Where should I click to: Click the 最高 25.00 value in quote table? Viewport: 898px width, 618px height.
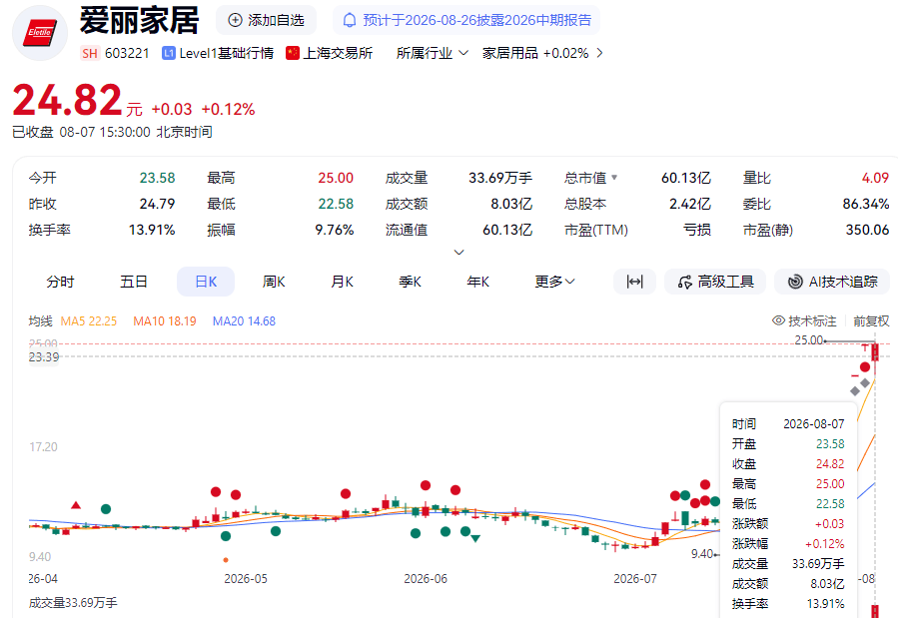click(x=336, y=178)
